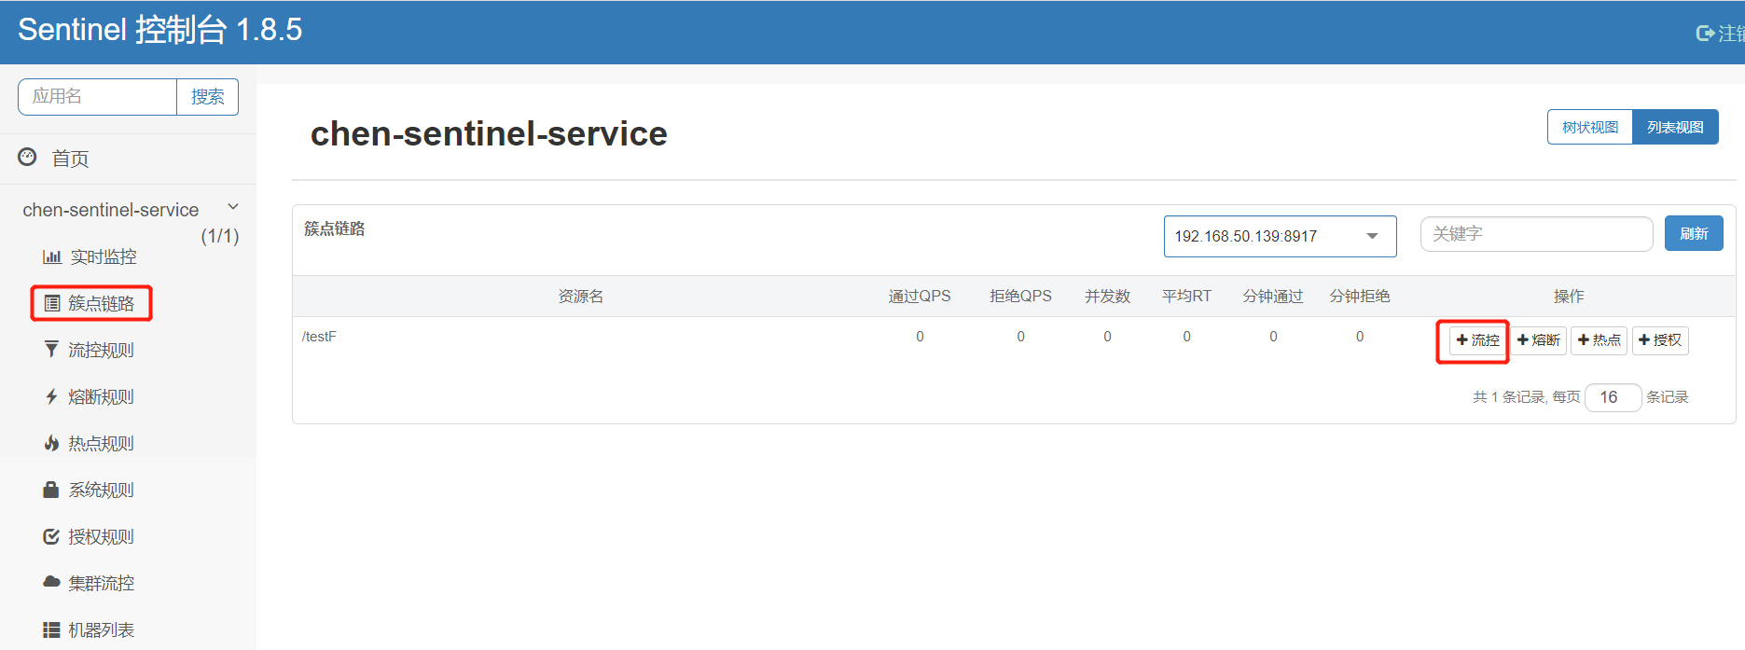
Task: Click the lock icon for 系统规则
Action: pos(51,490)
